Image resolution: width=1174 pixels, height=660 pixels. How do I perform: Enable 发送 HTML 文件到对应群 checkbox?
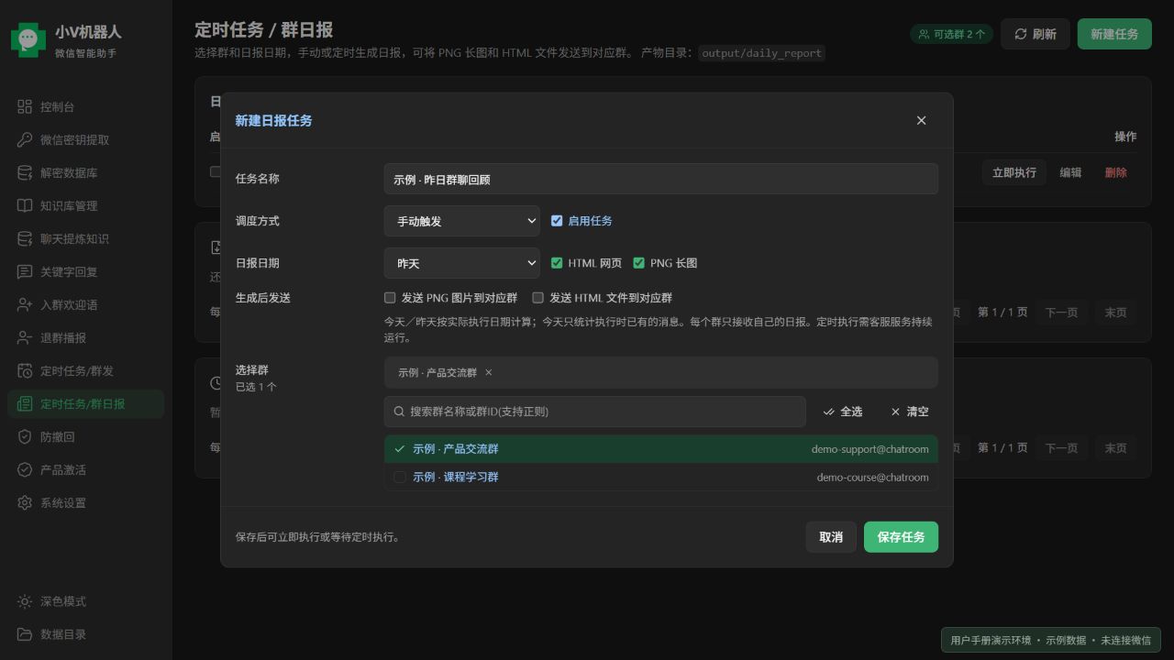point(538,298)
